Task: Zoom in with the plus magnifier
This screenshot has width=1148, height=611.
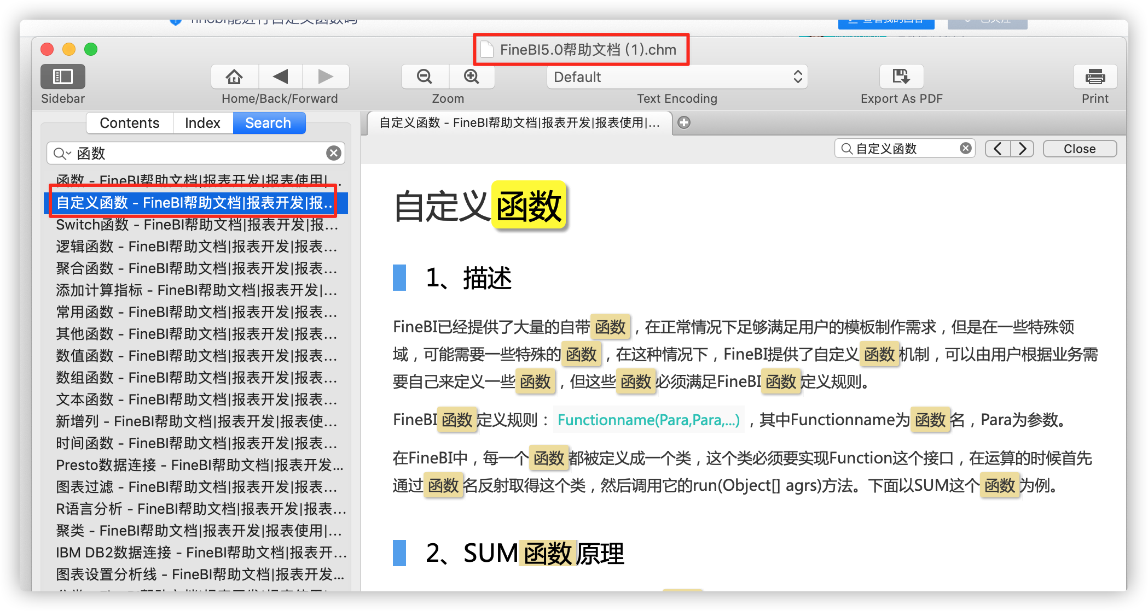Action: [x=472, y=77]
